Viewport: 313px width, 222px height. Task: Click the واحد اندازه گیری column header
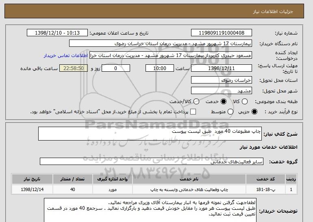112,179
